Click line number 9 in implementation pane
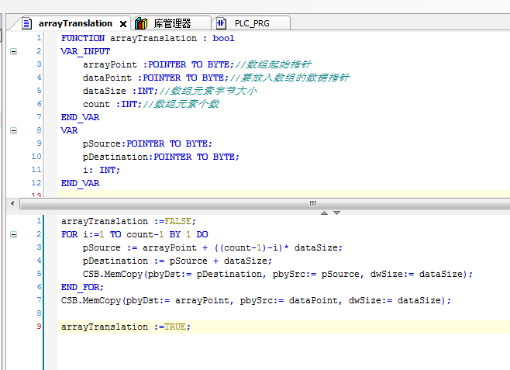Image resolution: width=510 pixels, height=370 pixels. [39, 326]
